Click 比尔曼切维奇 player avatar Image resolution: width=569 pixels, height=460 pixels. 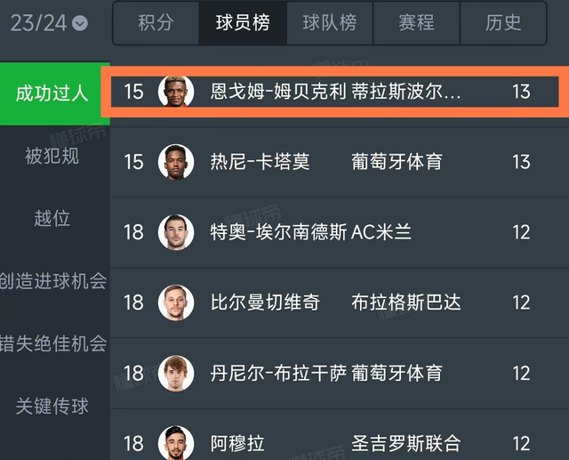tap(176, 303)
